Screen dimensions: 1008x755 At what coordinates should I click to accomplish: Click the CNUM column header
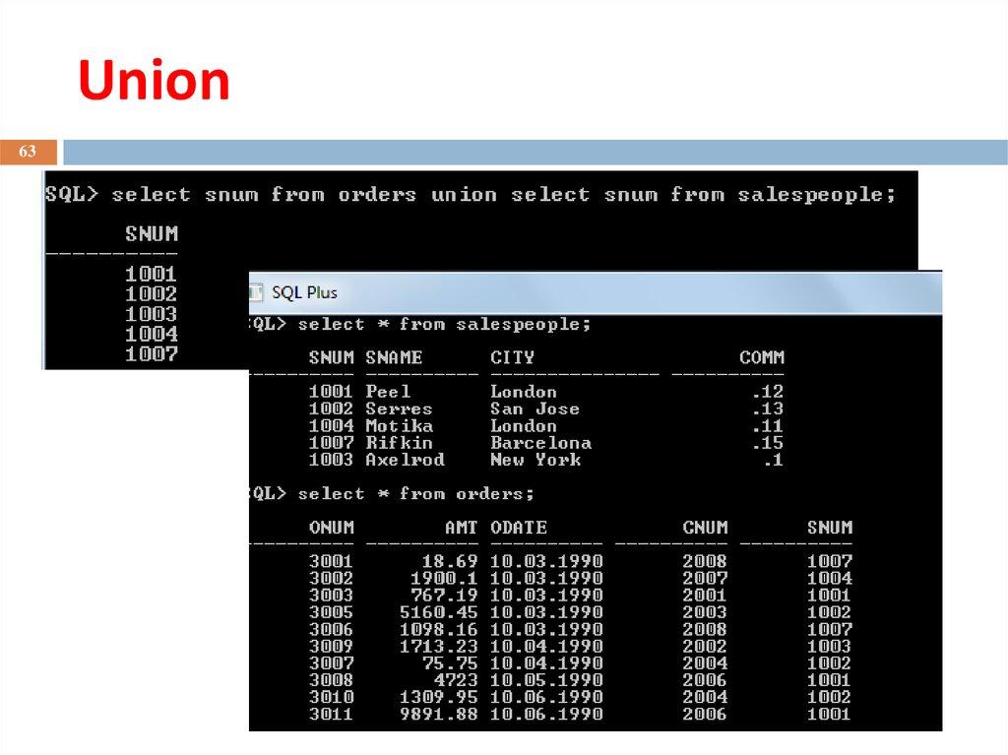pos(705,528)
